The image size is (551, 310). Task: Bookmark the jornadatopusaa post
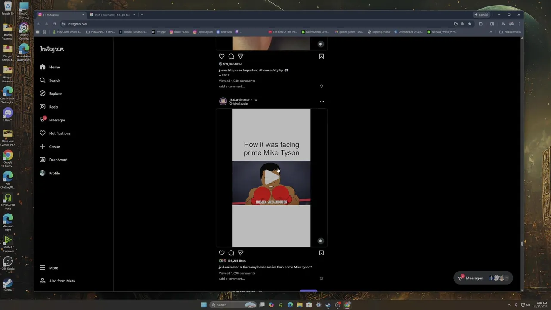[x=322, y=56]
